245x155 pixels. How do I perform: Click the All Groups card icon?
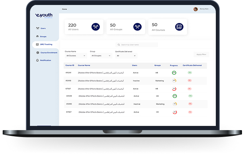pos(137,27)
